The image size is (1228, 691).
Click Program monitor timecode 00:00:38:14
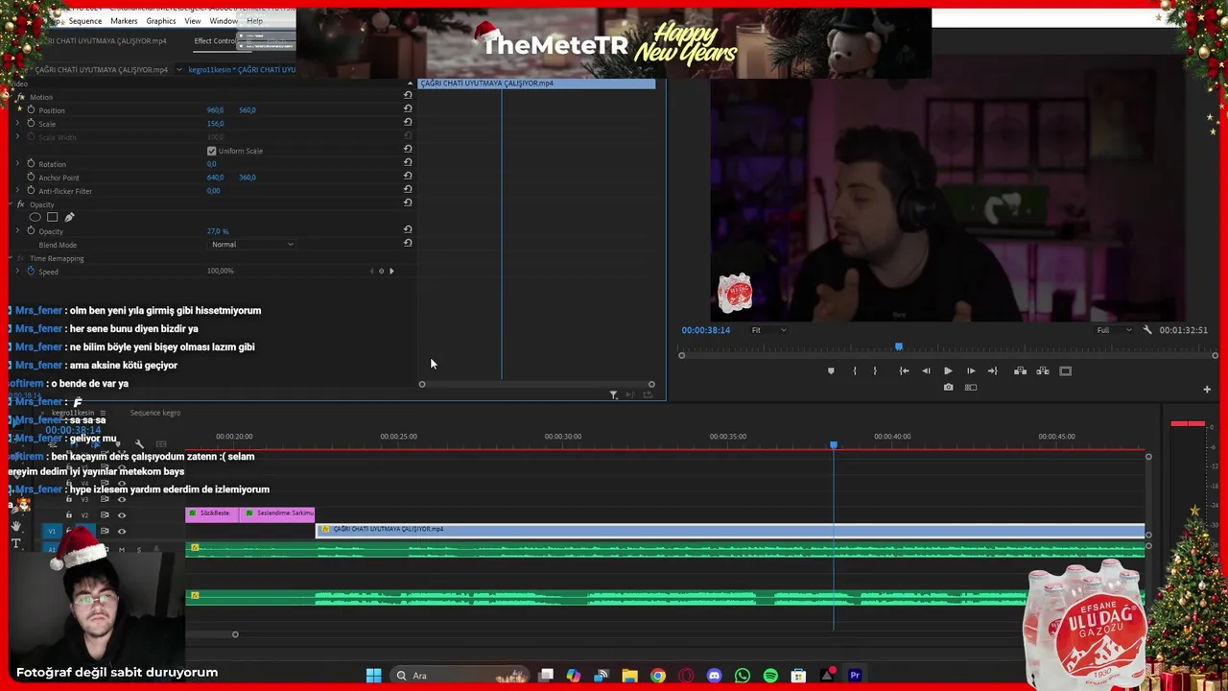(706, 330)
